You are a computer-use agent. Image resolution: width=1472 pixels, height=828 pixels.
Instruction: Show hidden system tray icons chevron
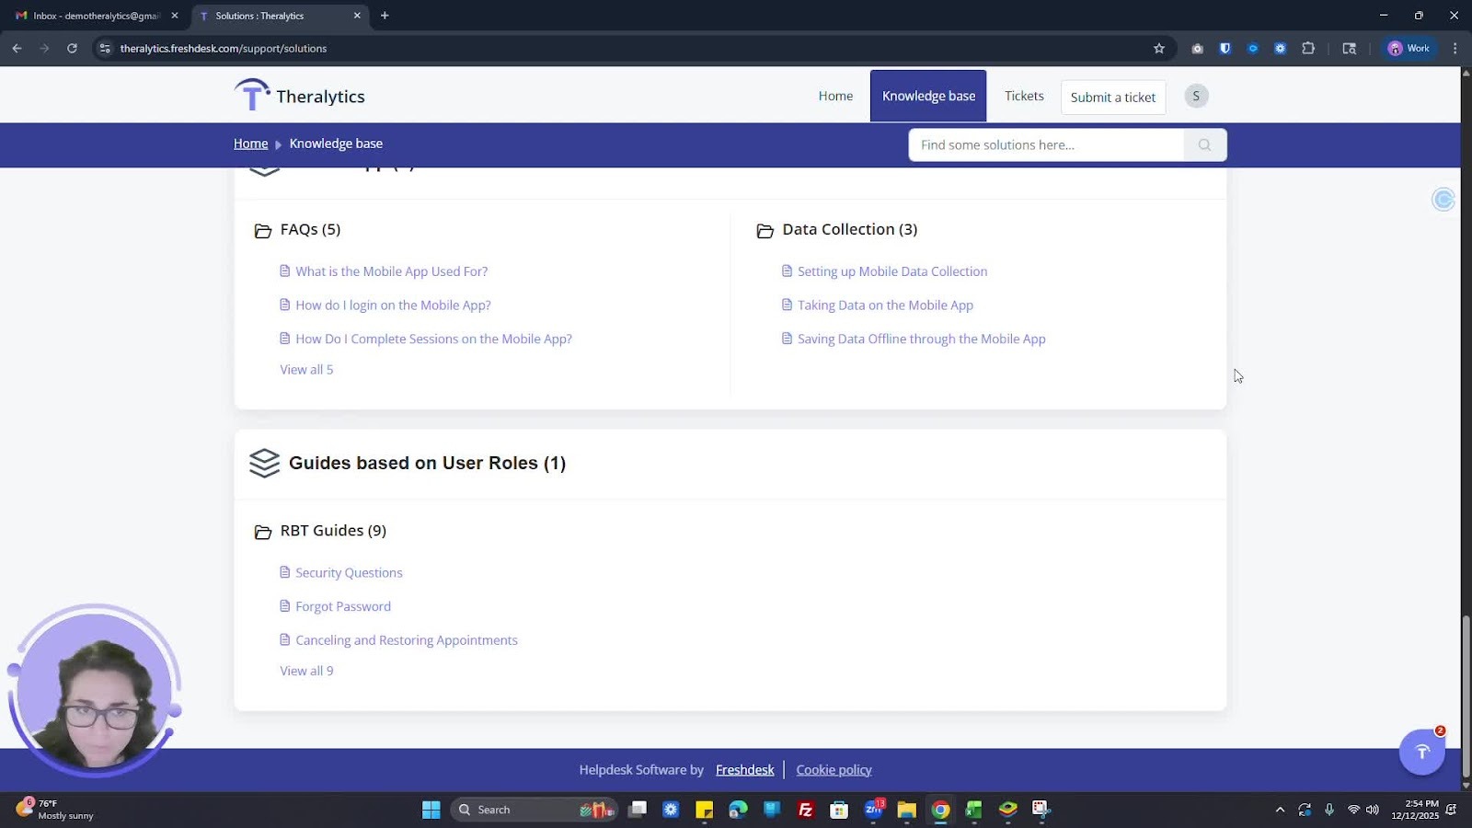click(x=1280, y=810)
